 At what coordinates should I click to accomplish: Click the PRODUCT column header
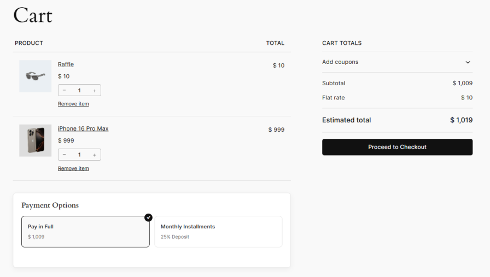pos(29,43)
